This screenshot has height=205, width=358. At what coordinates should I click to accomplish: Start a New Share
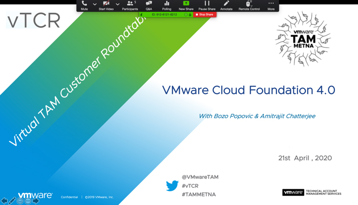186,5
